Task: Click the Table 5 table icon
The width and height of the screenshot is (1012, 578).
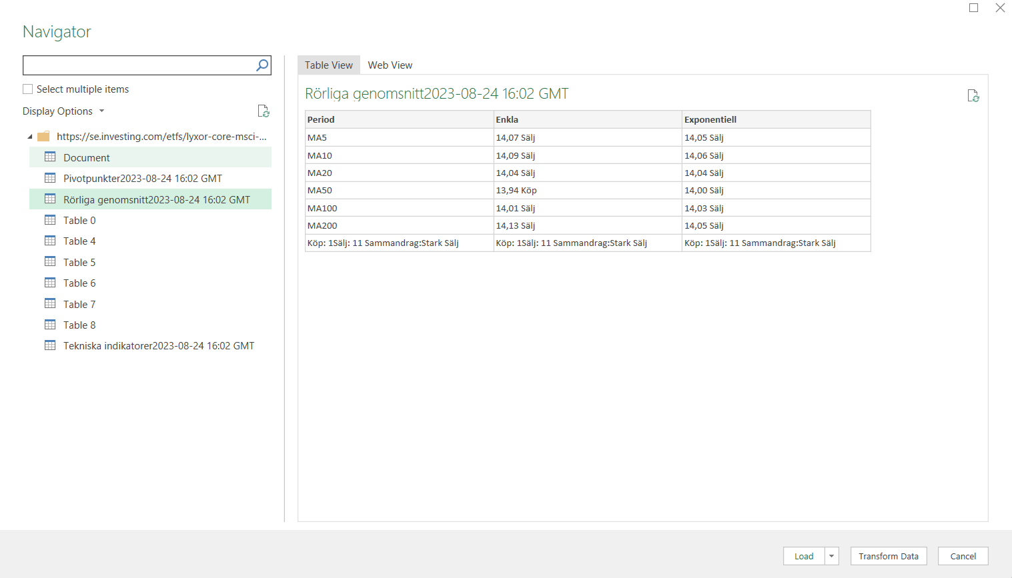Action: pos(50,262)
